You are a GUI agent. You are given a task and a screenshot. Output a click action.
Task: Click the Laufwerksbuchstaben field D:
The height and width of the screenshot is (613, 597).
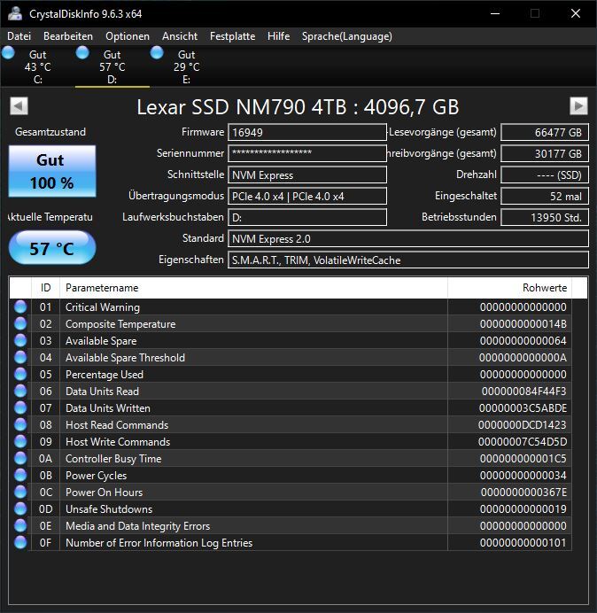tap(307, 217)
